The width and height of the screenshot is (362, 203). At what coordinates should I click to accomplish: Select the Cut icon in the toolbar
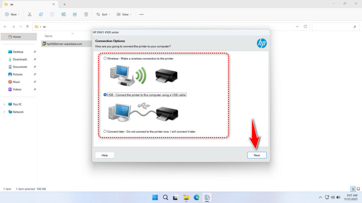coord(30,14)
